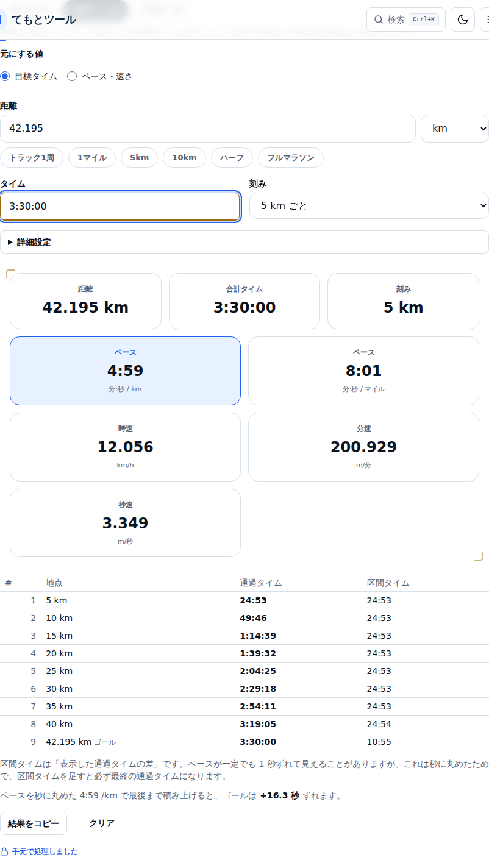Open the 検索 search box
Viewport: 489px width, 860px height.
pos(406,20)
